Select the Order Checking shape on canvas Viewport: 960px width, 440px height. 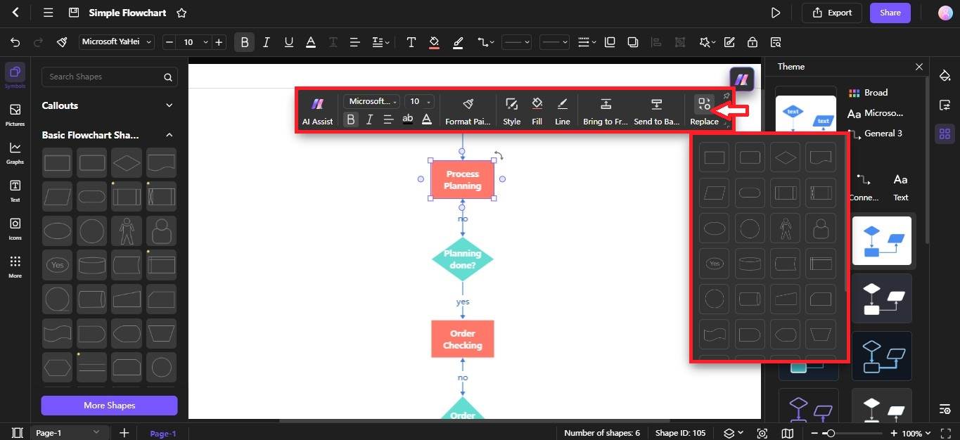463,339
